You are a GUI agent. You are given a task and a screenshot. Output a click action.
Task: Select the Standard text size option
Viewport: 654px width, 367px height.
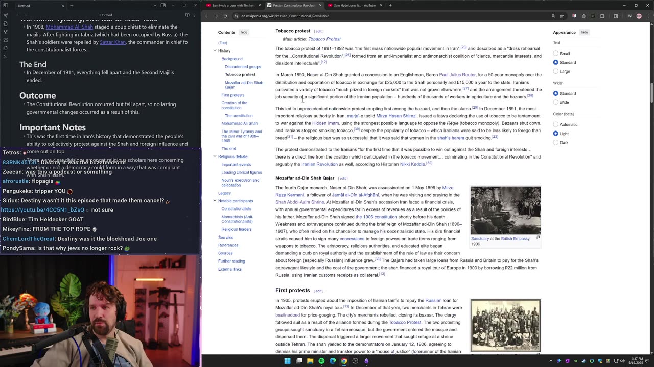(556, 62)
